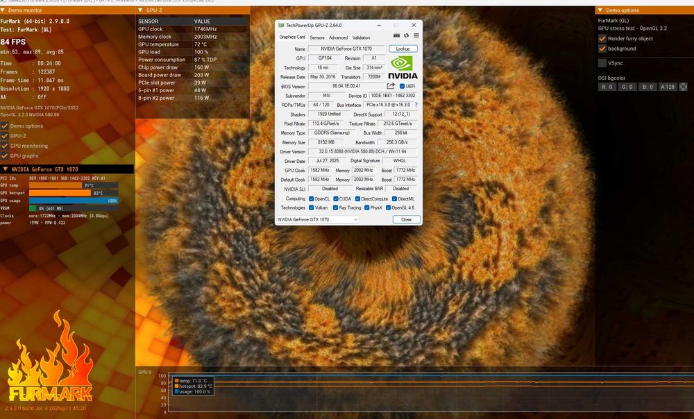694x419 pixels.
Task: Open the GPU-Z hamburger menu
Action: coord(416,35)
